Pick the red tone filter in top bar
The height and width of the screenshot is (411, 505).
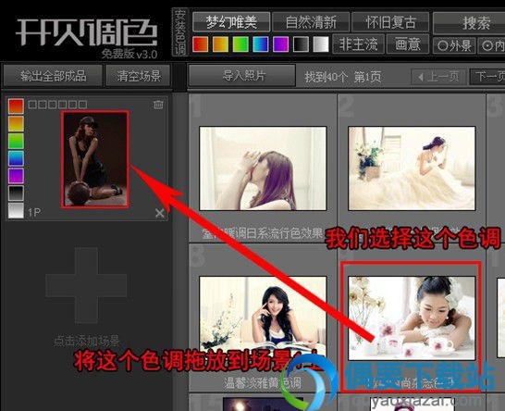click(201, 44)
